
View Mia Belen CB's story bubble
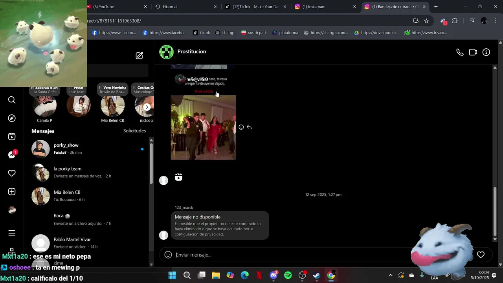click(112, 105)
